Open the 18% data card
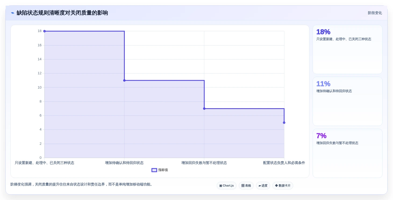393x200 pixels. (348, 50)
